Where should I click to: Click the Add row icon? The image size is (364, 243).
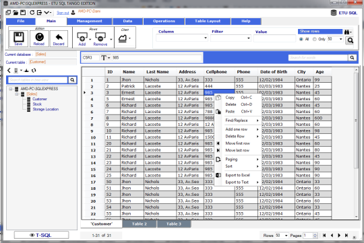(x=82, y=36)
